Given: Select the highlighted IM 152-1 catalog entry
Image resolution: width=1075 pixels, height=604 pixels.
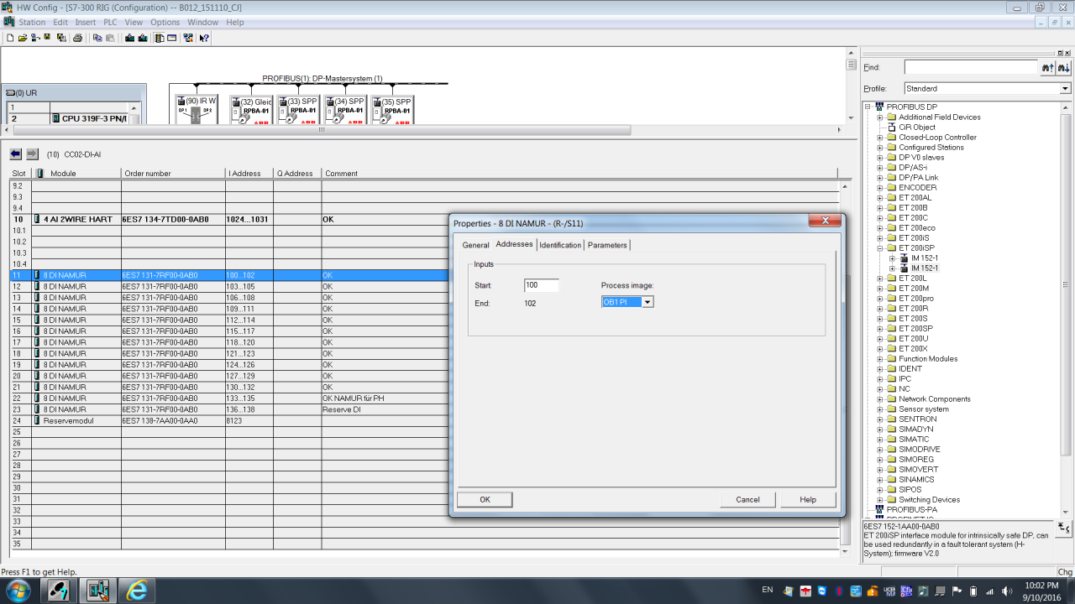Looking at the screenshot, I should point(925,268).
